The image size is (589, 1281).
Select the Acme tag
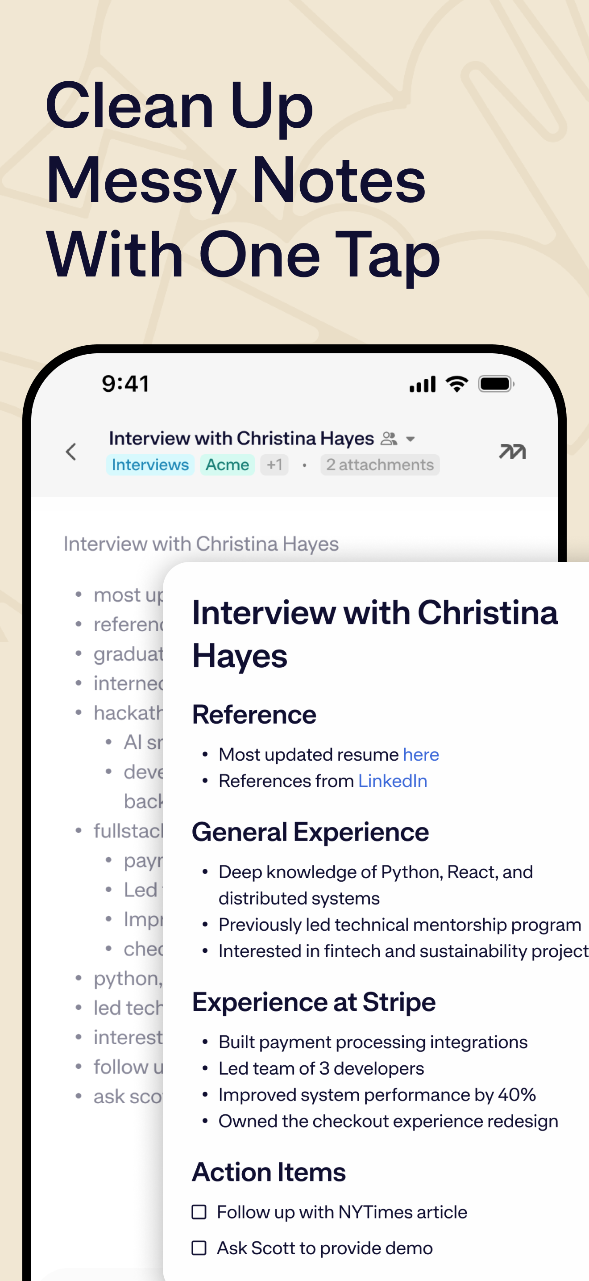point(228,465)
